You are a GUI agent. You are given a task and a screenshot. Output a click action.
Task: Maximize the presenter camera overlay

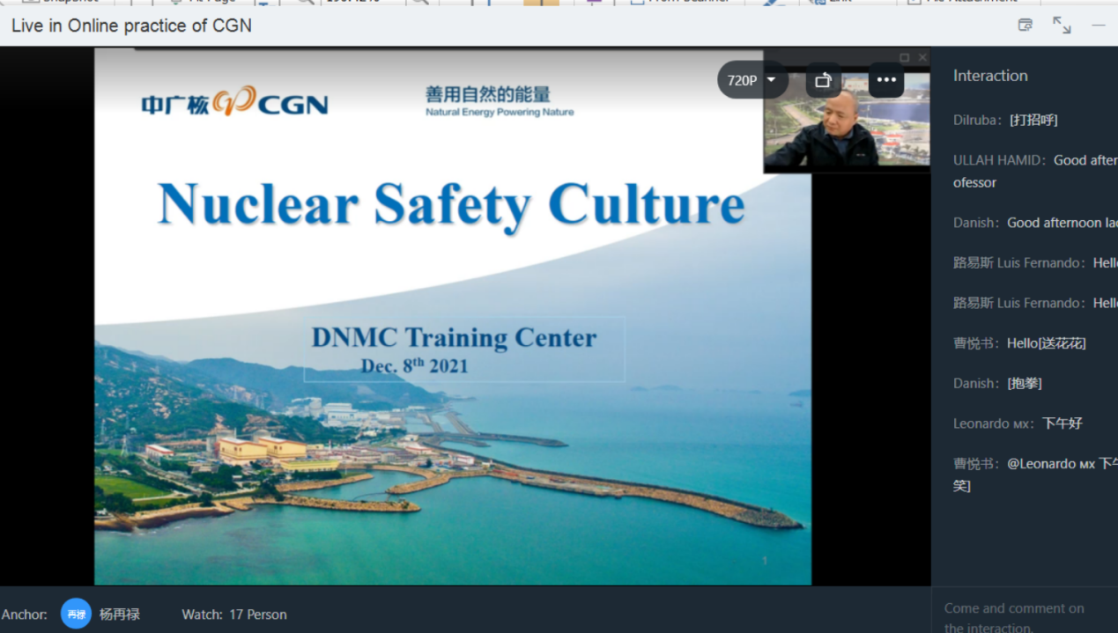904,57
